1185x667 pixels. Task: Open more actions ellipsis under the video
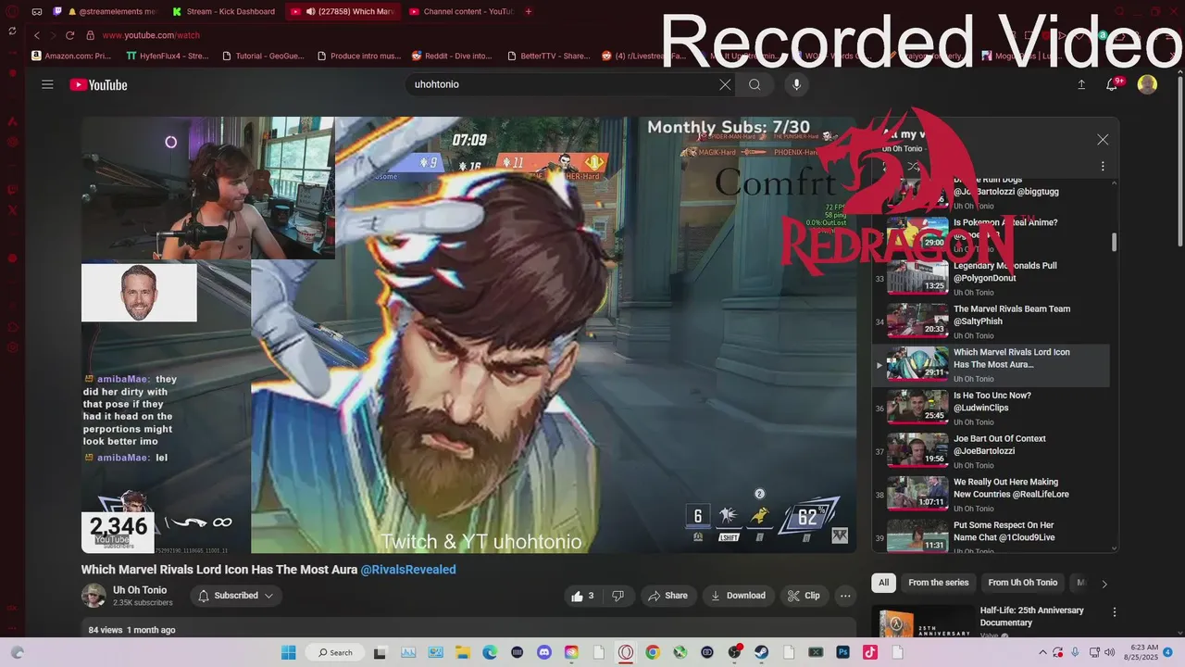point(845,596)
